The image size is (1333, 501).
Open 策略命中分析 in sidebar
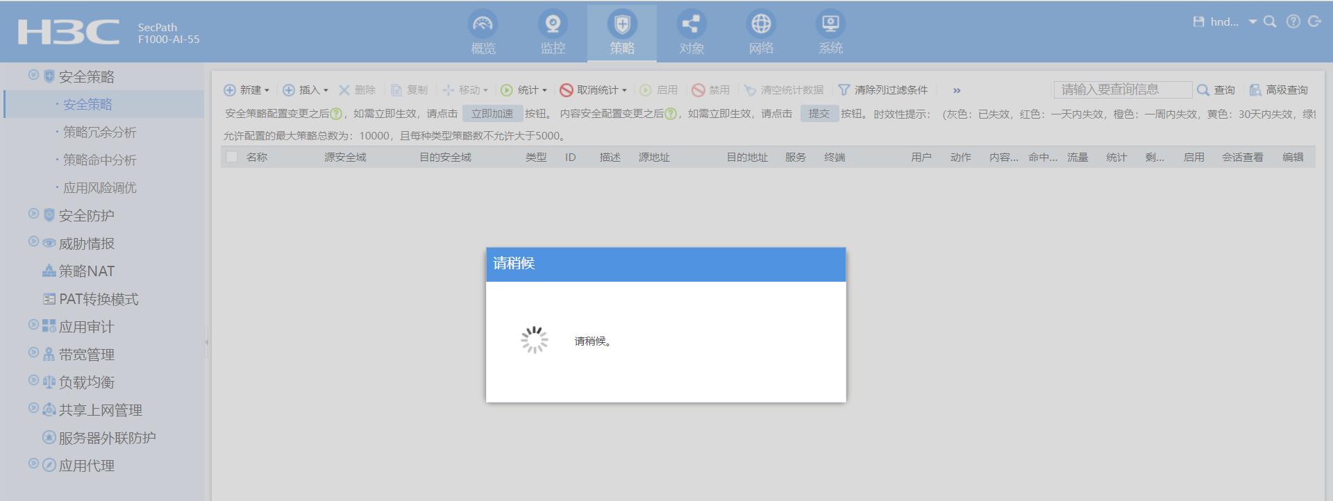[99, 160]
